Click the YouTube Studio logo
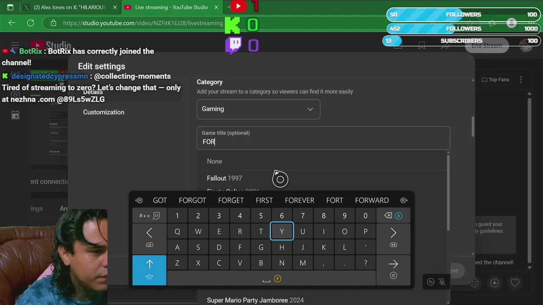The image size is (543, 305). (50, 45)
